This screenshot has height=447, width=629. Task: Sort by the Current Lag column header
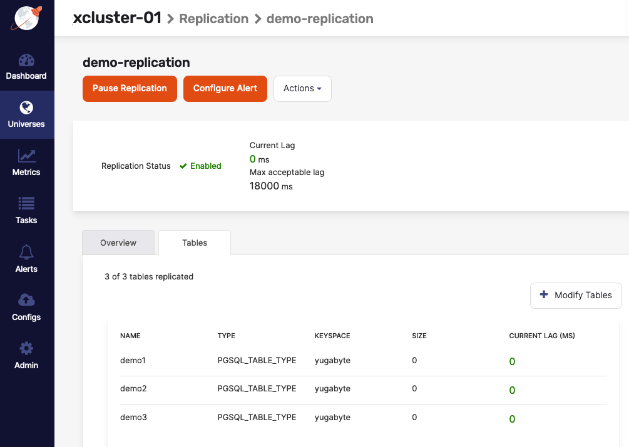click(541, 336)
